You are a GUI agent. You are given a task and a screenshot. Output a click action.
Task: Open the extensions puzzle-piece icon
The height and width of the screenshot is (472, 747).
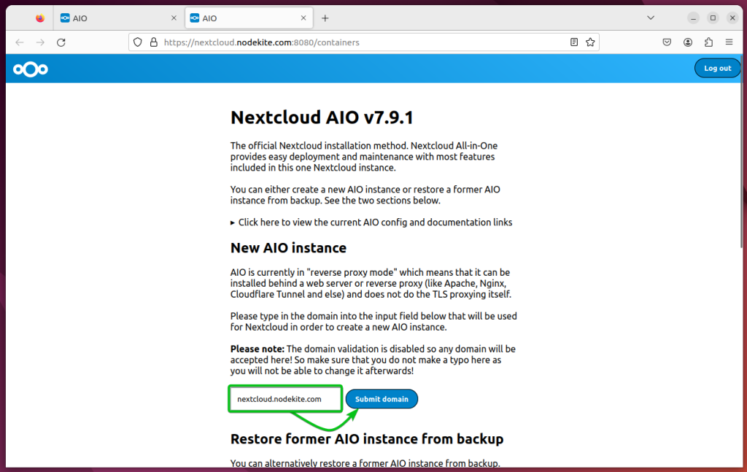coord(708,42)
